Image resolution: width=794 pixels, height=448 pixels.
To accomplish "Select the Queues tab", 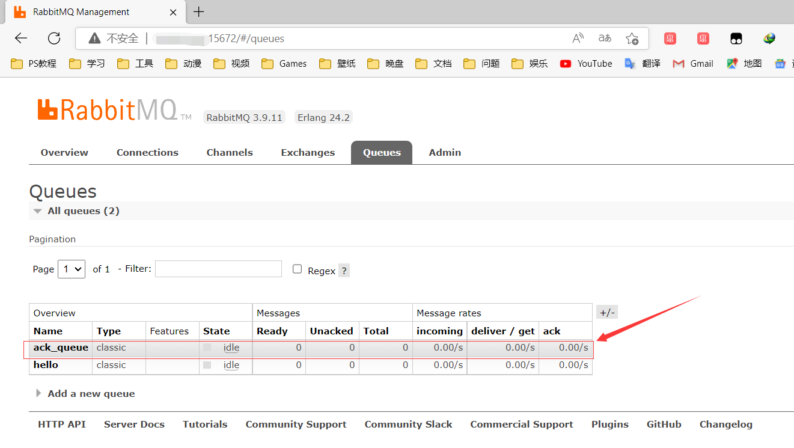I will [x=382, y=153].
